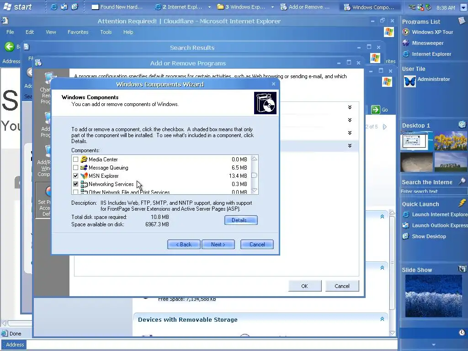Screen dimensions: 468x351
Task: Switch to Windows Components taskbar item
Action: point(369,7)
